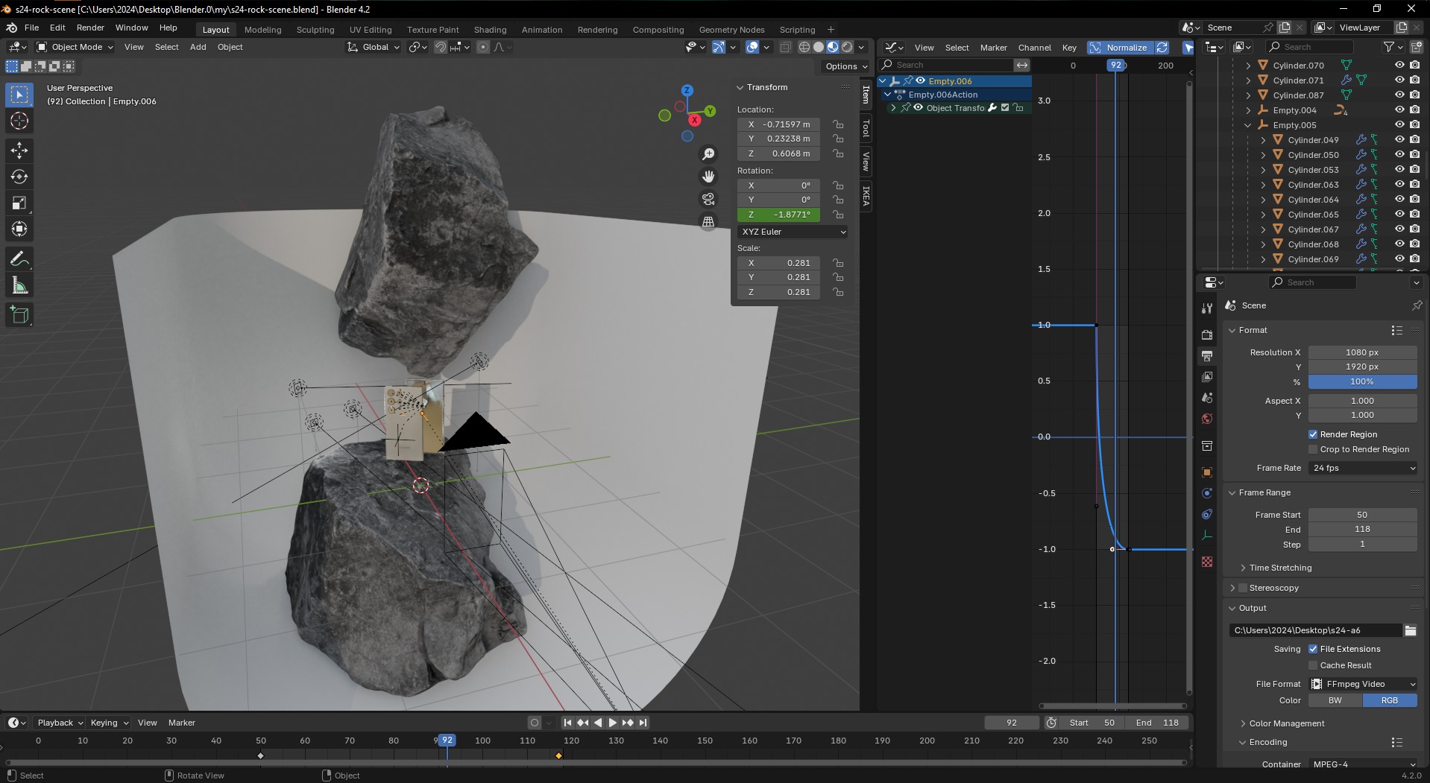Image resolution: width=1430 pixels, height=783 pixels.
Task: Collapse Empty.005 in the outliner
Action: [1248, 125]
